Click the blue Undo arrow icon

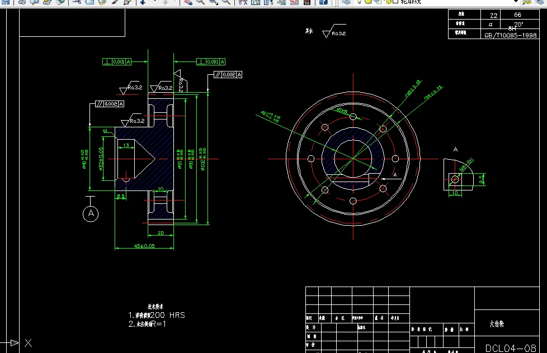143,2
